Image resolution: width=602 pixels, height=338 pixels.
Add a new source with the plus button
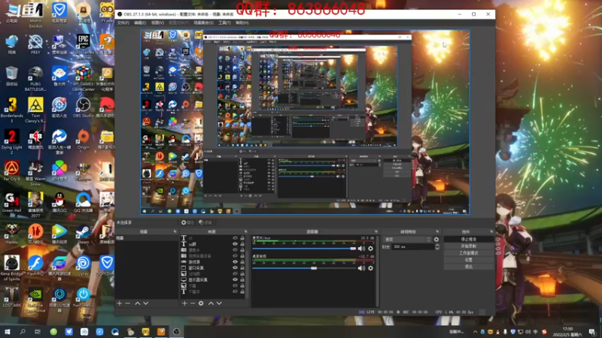(x=184, y=303)
